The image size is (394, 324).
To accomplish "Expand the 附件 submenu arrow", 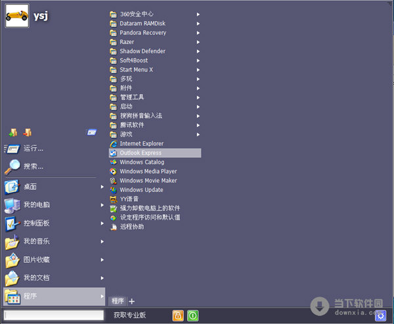I will (x=198, y=88).
